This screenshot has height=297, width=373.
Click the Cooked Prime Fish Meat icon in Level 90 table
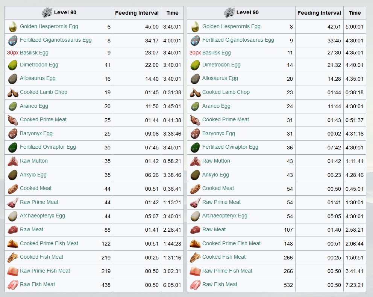[x=195, y=244]
